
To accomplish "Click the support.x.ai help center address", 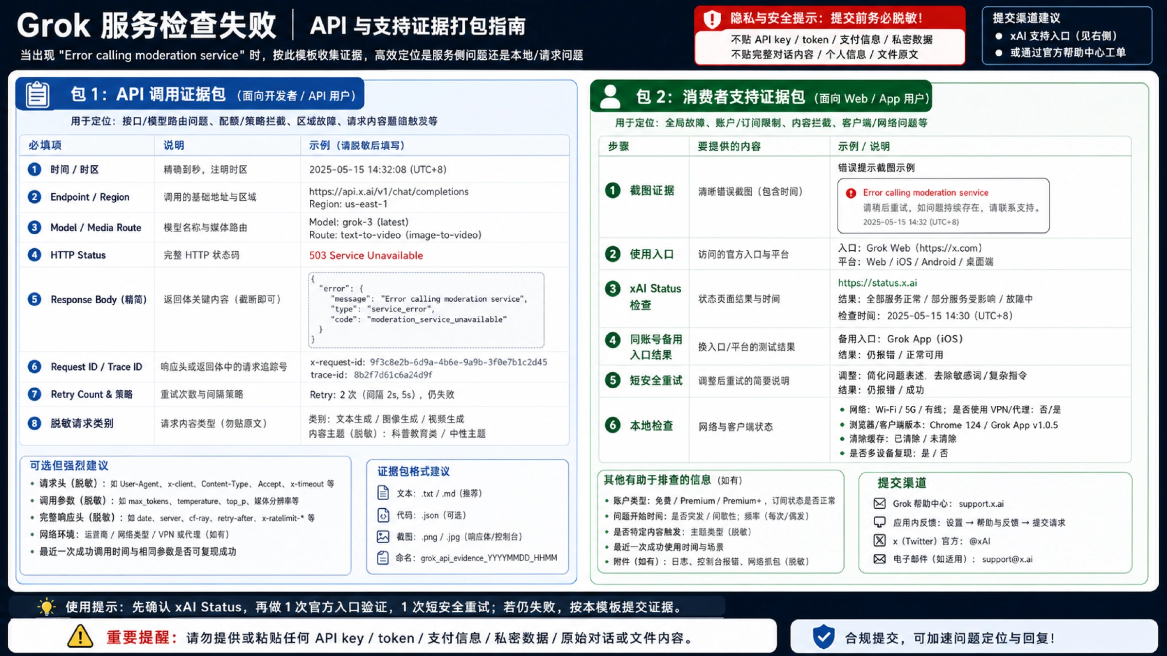I will point(981,504).
